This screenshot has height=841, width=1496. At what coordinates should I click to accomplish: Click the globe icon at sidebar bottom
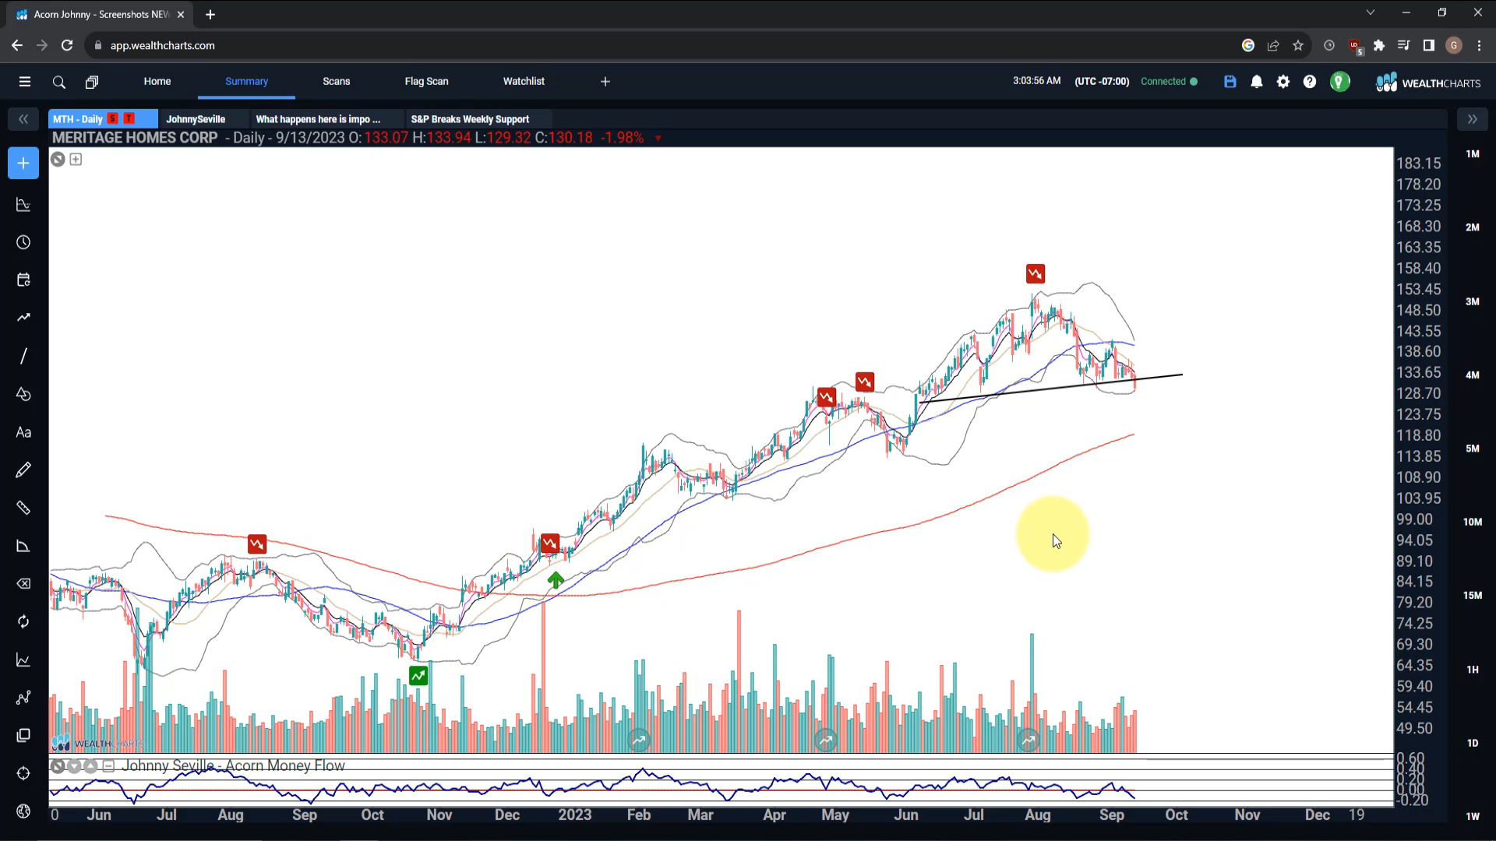(x=23, y=811)
